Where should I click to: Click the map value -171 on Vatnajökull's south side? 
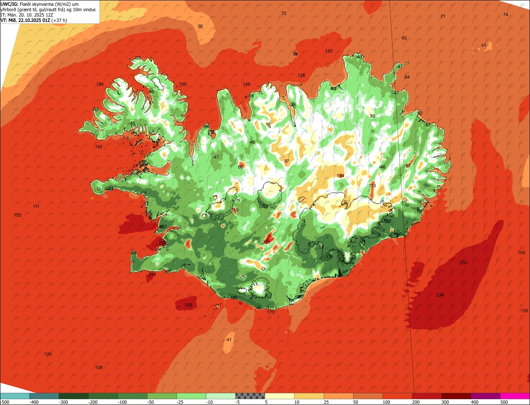[x=329, y=257]
